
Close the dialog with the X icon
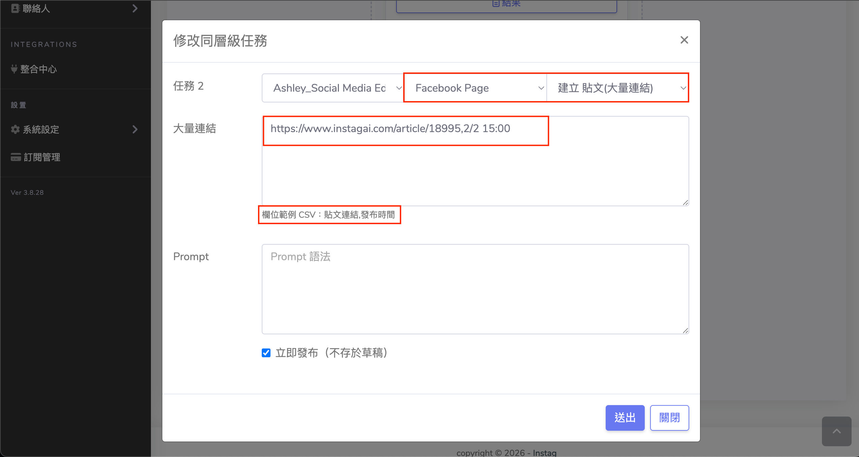pyautogui.click(x=684, y=40)
